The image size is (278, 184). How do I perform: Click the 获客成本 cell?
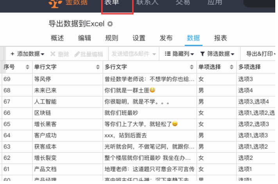(x=68, y=147)
